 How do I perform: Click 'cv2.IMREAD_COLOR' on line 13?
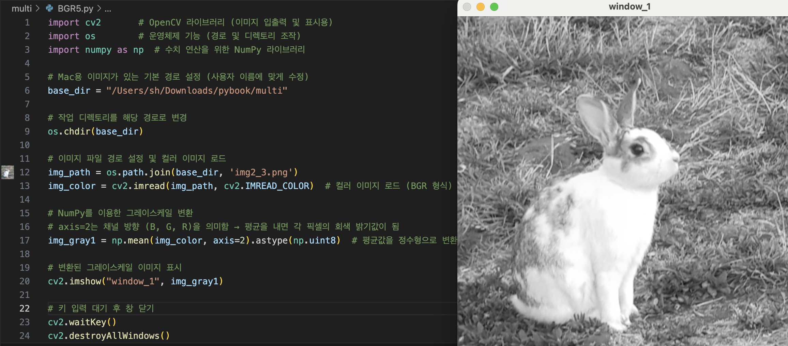pos(267,186)
